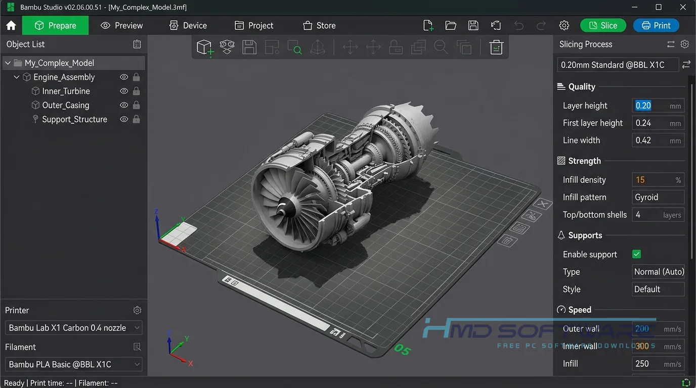The width and height of the screenshot is (696, 388).
Task: Click the gear icon in the Slicing Process header
Action: pyautogui.click(x=684, y=44)
